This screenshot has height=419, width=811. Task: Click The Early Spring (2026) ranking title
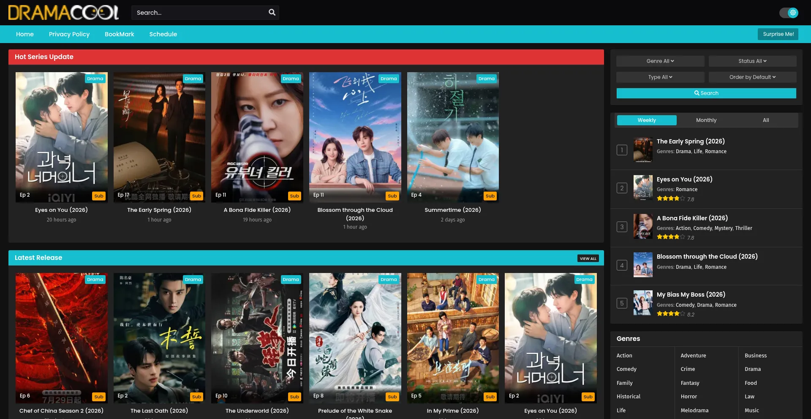691,141
